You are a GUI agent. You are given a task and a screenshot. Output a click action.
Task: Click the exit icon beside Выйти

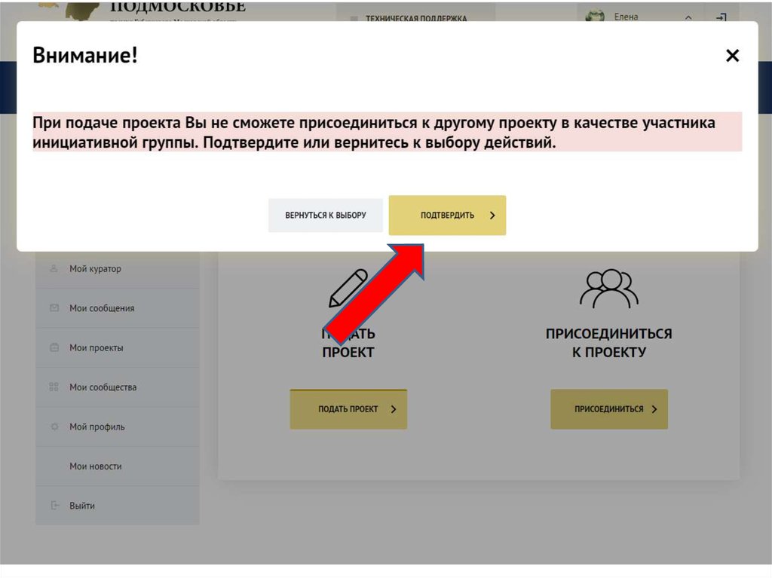[54, 505]
